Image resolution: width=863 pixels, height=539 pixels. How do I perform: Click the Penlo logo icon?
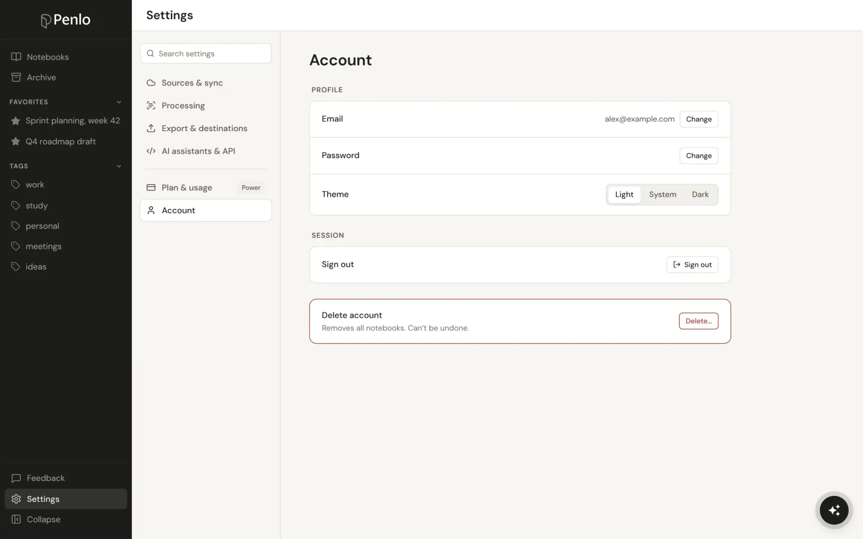click(x=46, y=20)
